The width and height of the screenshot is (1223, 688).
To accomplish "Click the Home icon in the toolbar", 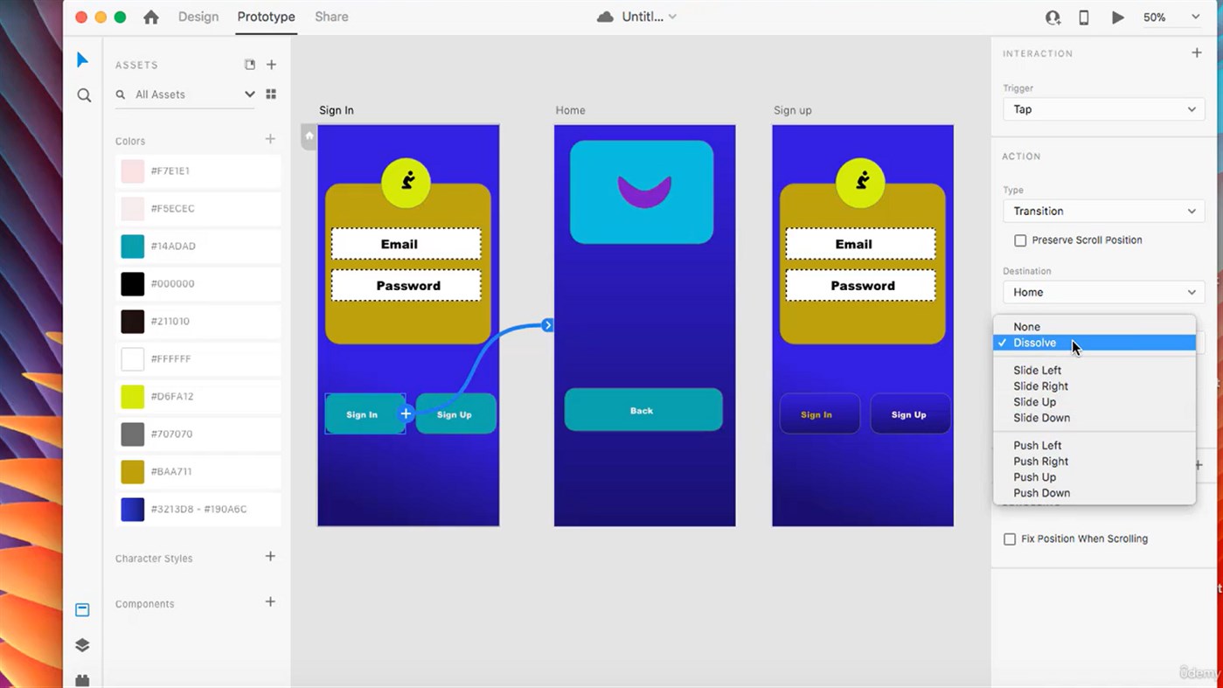I will 150,17.
